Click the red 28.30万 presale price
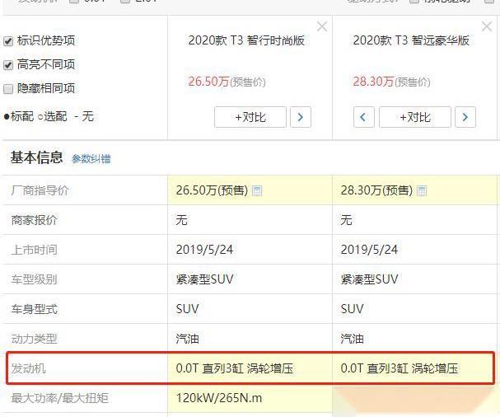 (x=373, y=82)
